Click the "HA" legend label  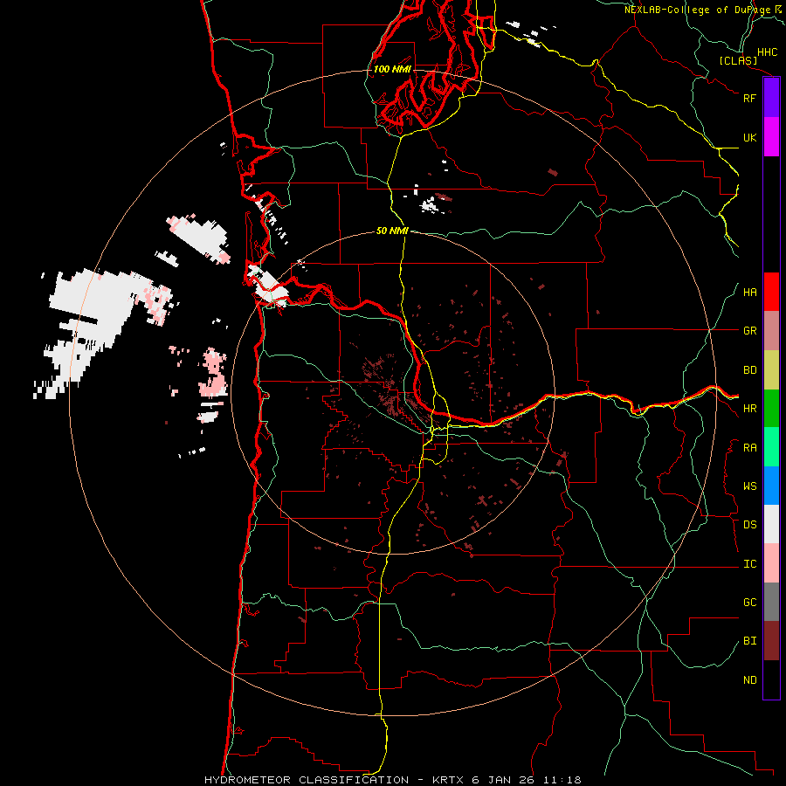tap(749, 293)
